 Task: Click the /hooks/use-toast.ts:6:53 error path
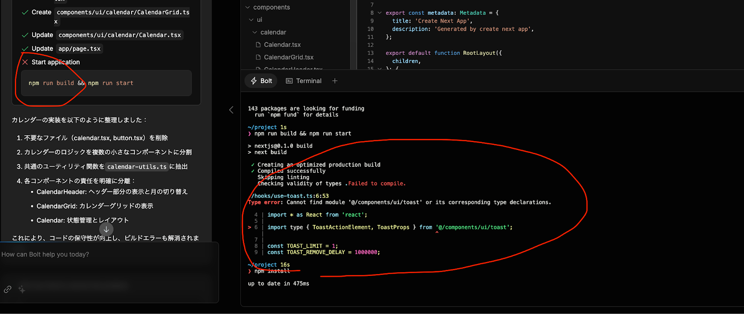pos(290,196)
